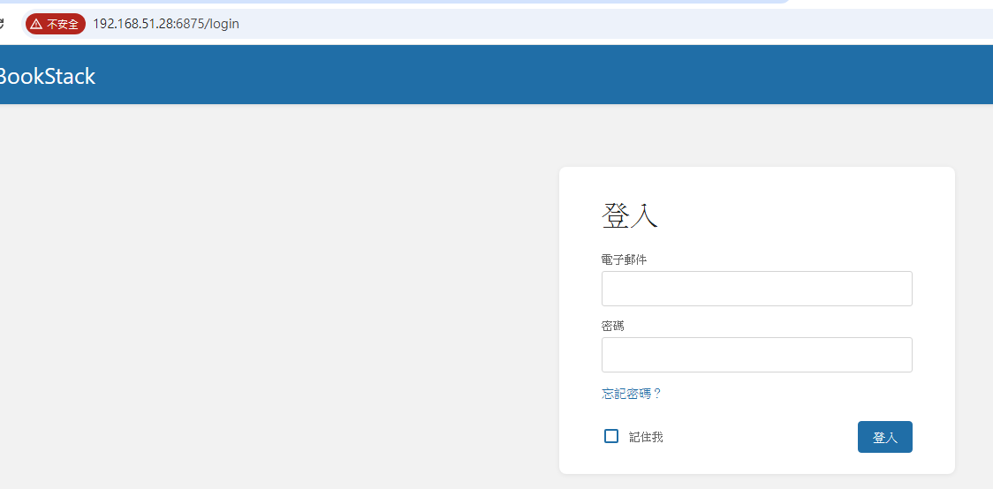Click the 密碼 field label
Viewport: 993px width, 489px height.
coord(612,326)
